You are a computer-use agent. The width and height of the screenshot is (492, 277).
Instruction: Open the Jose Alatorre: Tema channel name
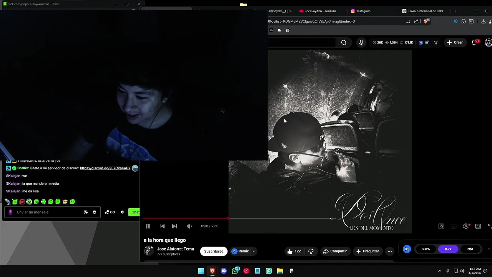click(175, 249)
